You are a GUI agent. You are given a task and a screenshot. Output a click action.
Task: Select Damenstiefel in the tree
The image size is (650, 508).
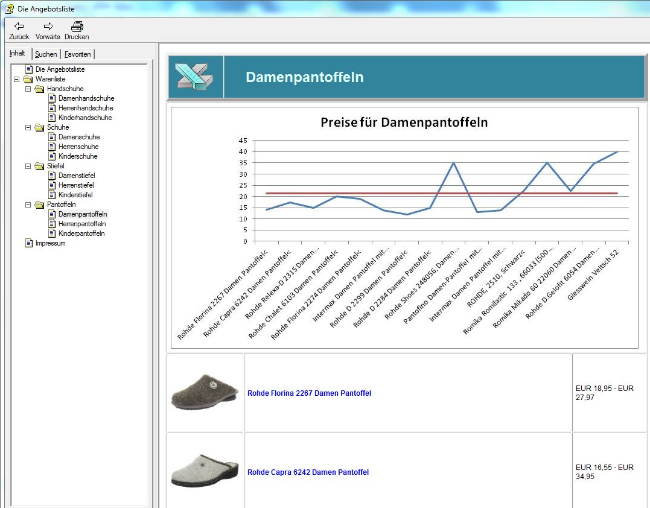(76, 176)
